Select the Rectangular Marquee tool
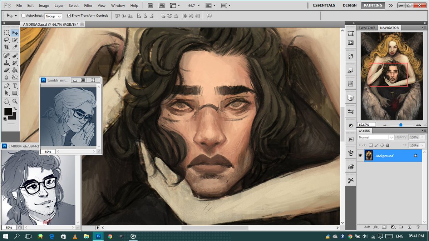 [x=6, y=33]
